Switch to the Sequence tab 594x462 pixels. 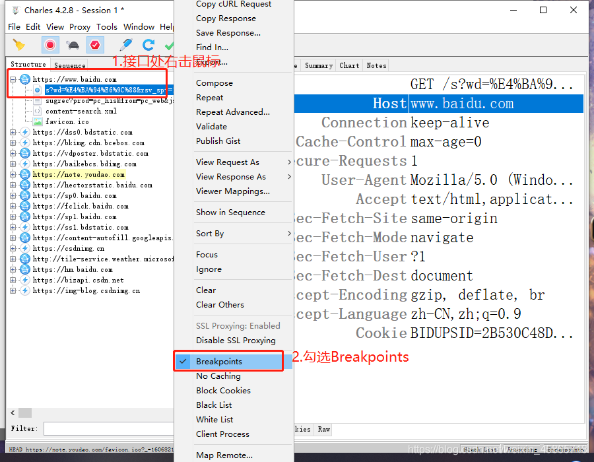click(x=70, y=65)
